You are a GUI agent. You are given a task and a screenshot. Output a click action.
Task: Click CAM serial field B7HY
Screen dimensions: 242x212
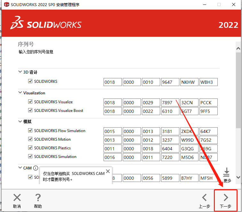click(x=189, y=178)
